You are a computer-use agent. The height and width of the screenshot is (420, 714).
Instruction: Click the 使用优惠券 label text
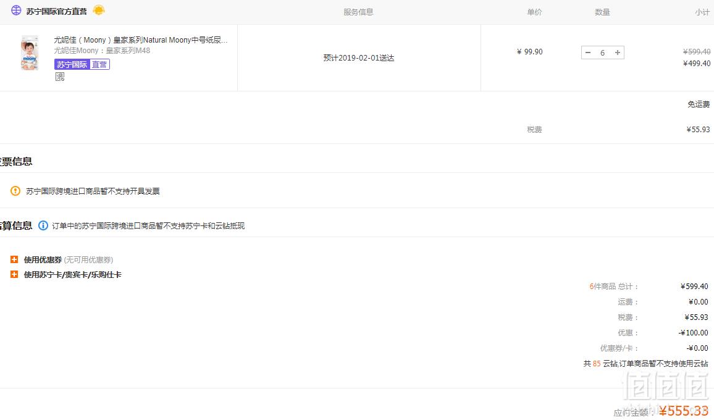[x=43, y=259]
